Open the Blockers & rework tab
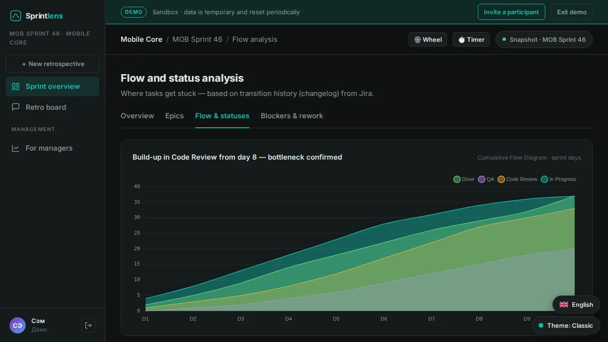This screenshot has height=342, width=608. (x=292, y=116)
